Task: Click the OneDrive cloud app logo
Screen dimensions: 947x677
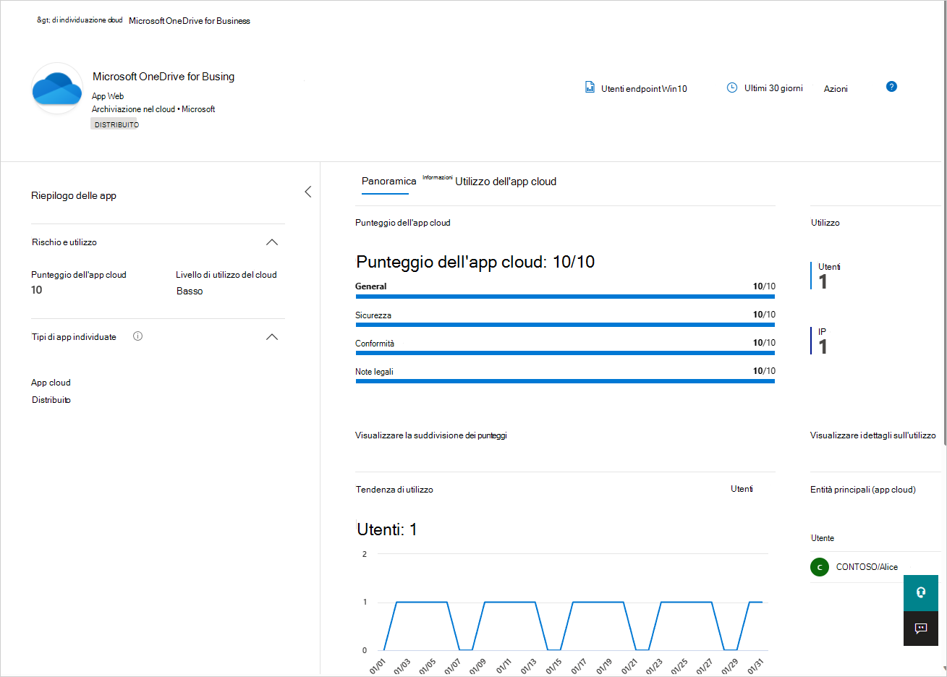Action: (57, 88)
